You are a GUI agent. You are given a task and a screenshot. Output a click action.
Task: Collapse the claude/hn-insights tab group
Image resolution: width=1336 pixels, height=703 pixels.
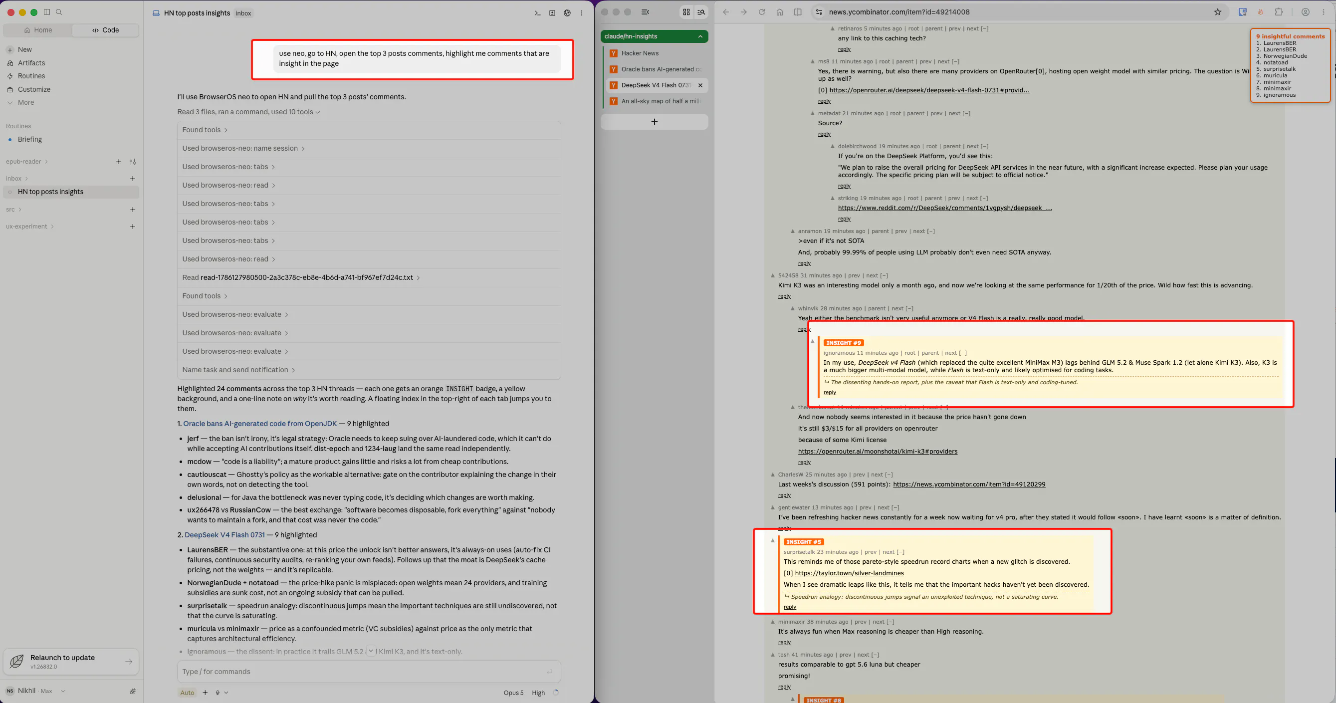pyautogui.click(x=700, y=36)
